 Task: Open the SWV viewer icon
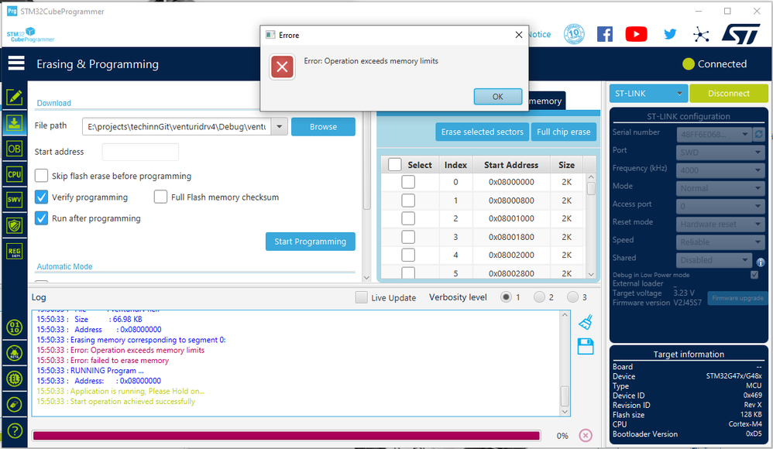click(x=14, y=200)
